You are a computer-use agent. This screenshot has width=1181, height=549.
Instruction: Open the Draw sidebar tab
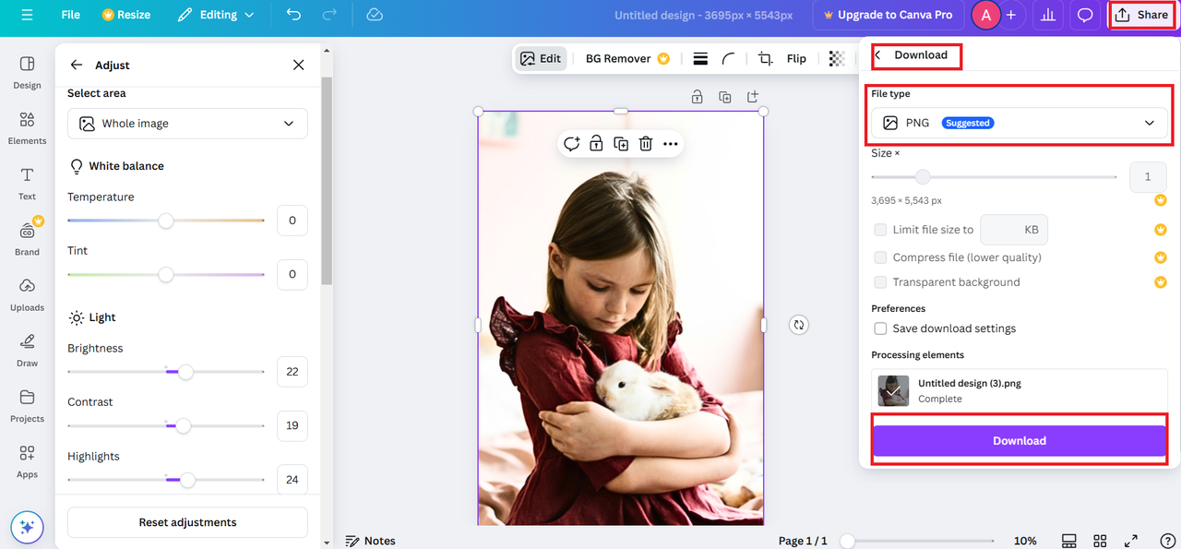tap(27, 351)
